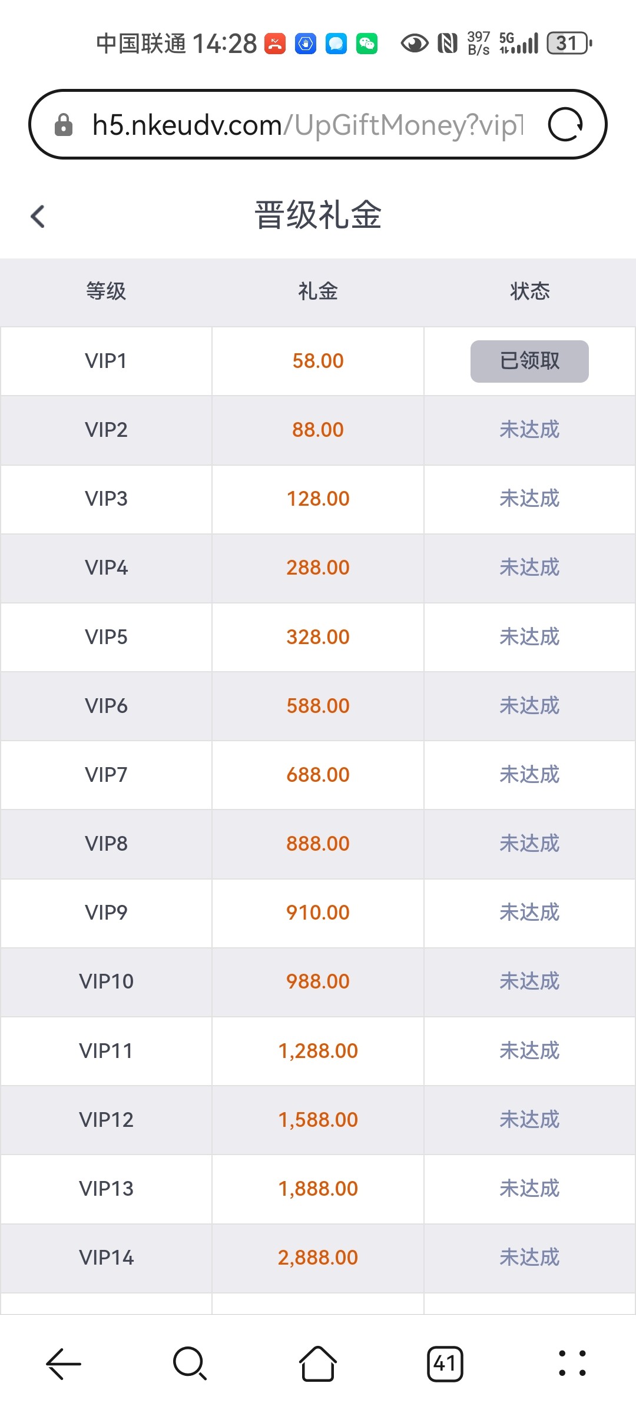
Task: Select the 等级 column header
Action: [x=106, y=291]
